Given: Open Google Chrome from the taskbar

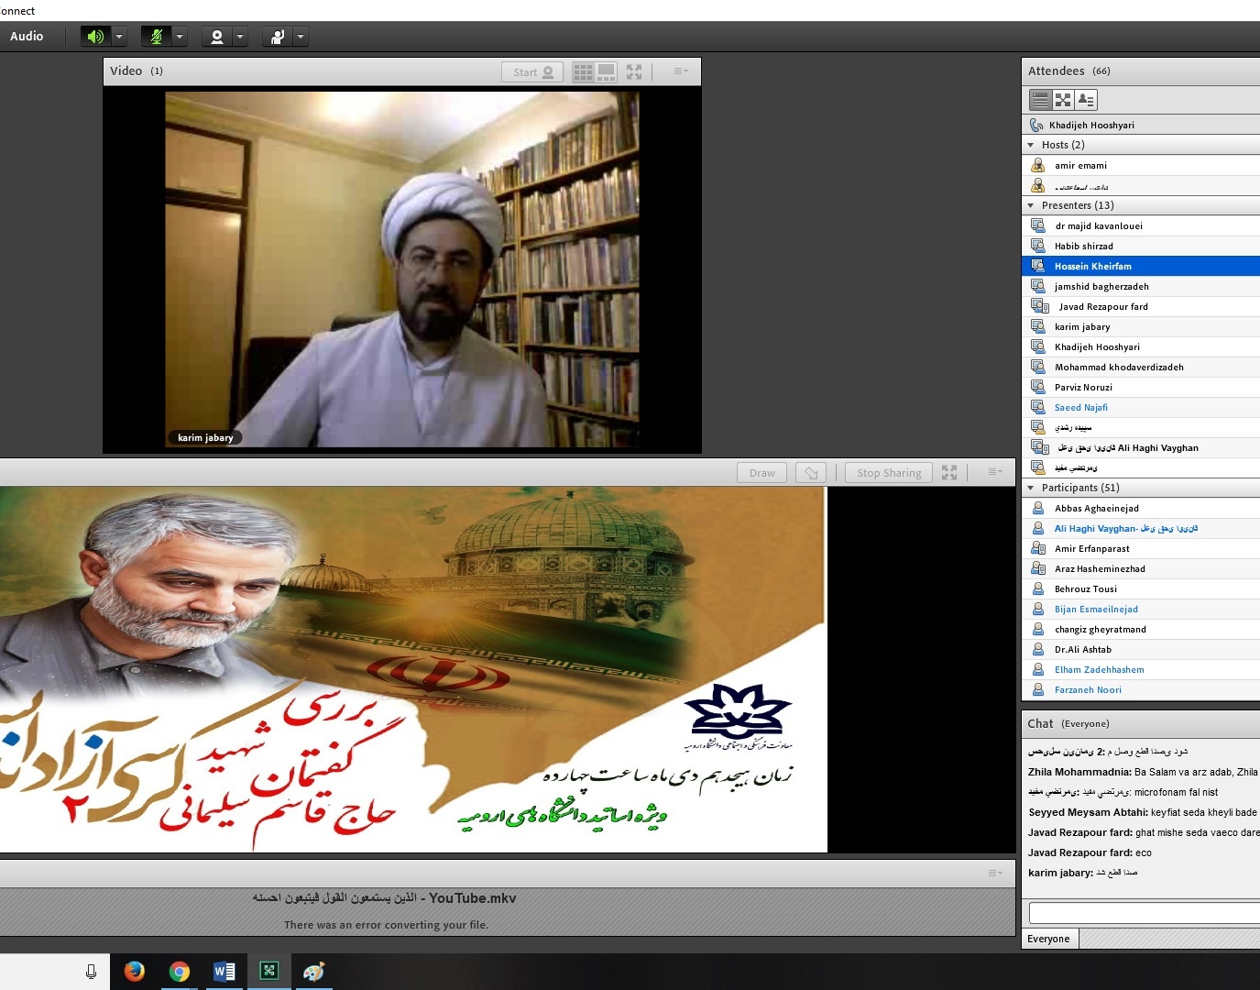Looking at the screenshot, I should [179, 972].
